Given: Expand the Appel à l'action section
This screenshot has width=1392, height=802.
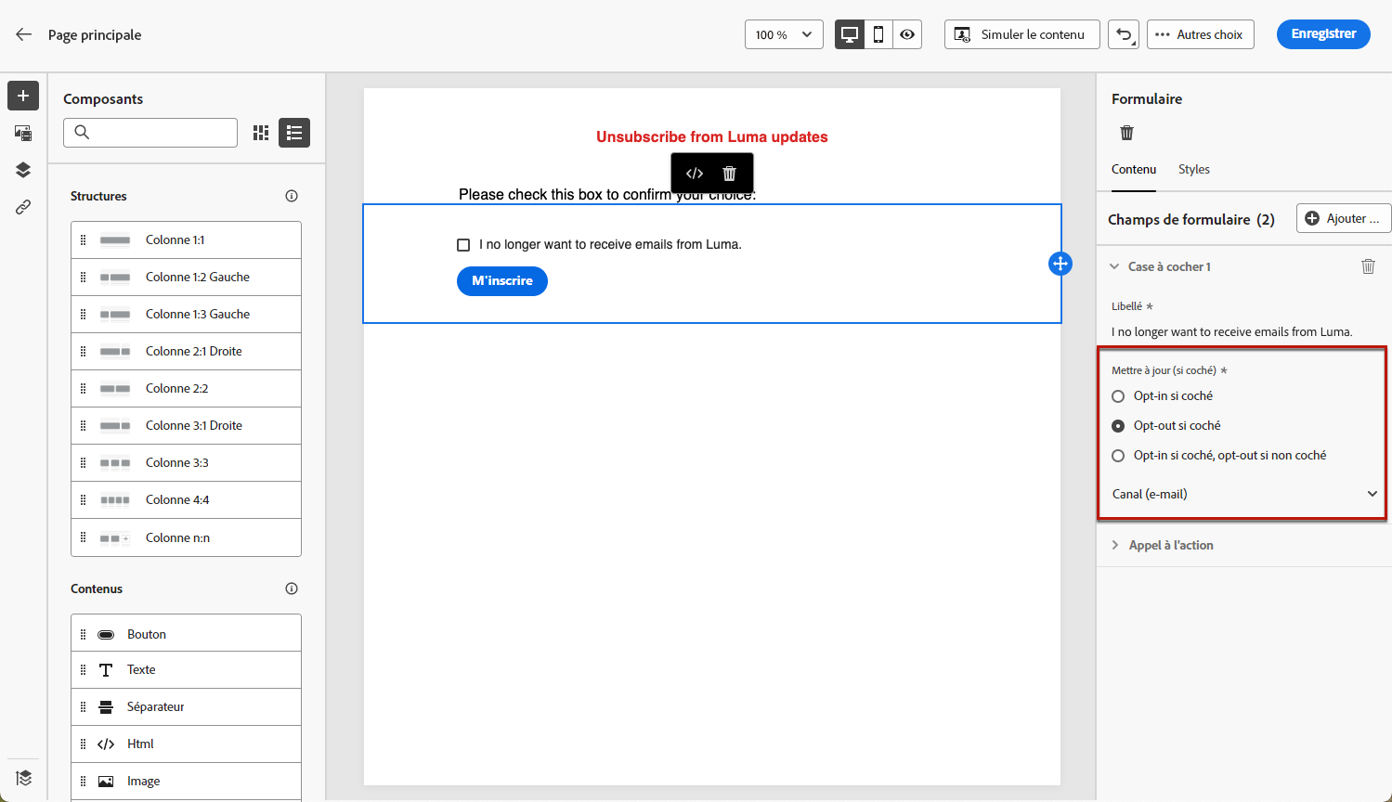Looking at the screenshot, I should [x=1115, y=545].
